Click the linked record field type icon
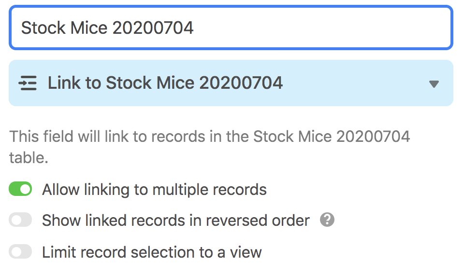Screen dimensions: 464x276 (28, 83)
